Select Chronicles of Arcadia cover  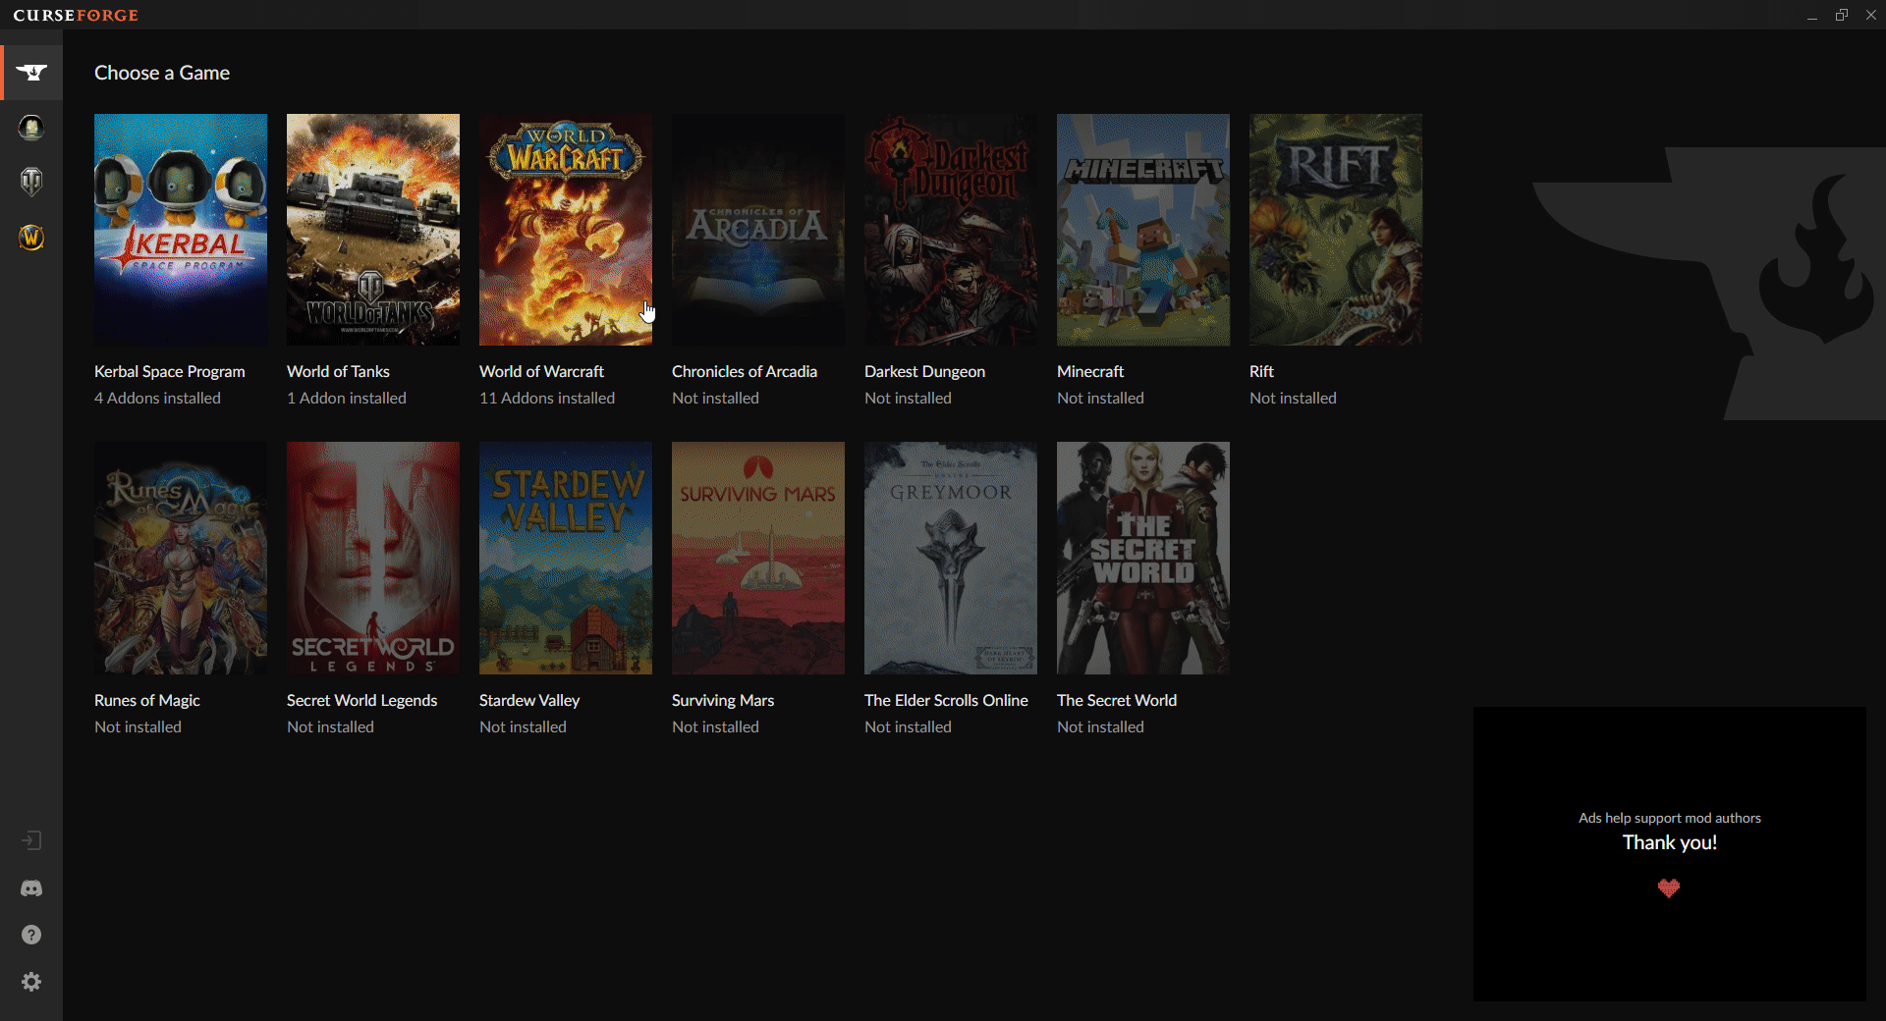(x=758, y=230)
